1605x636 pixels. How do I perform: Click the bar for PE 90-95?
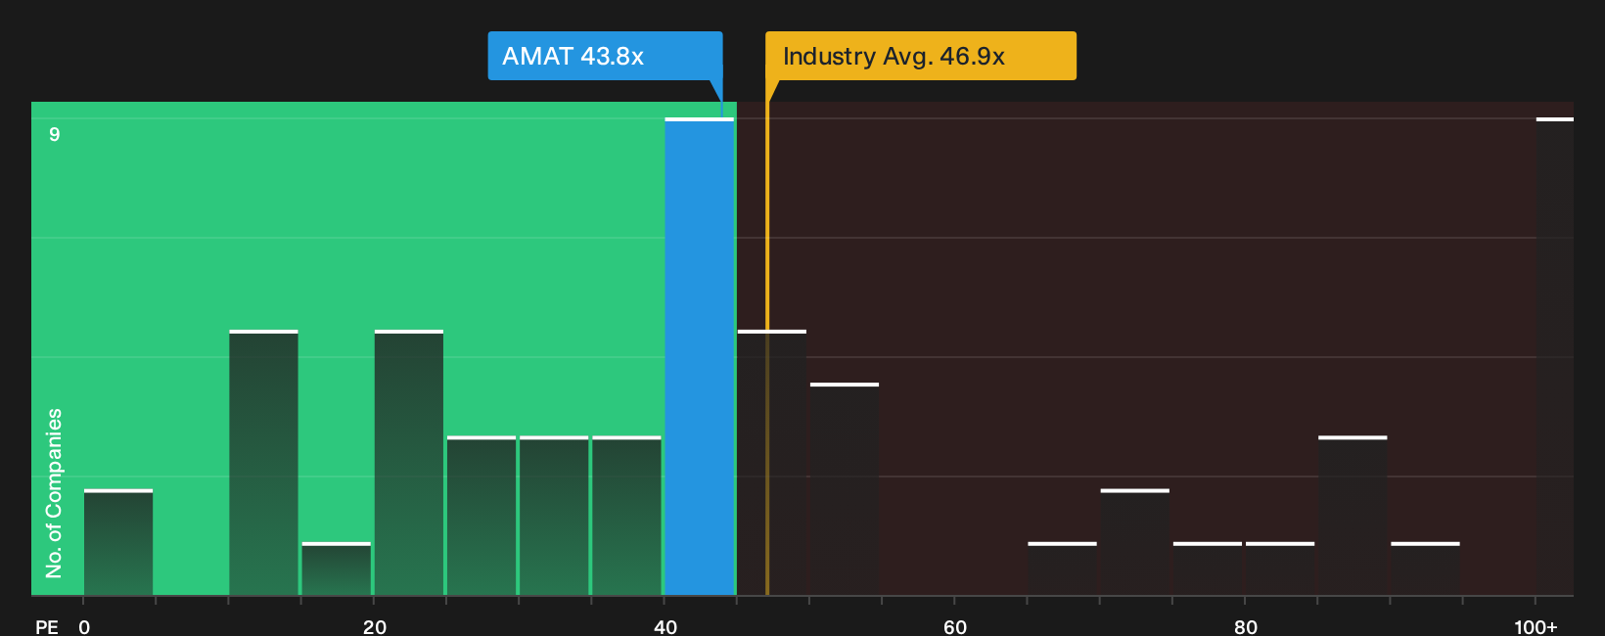[1425, 568]
